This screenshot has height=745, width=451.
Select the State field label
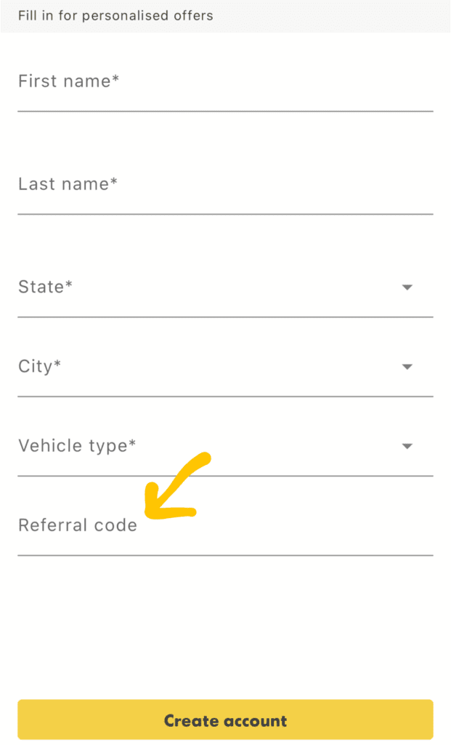(x=45, y=287)
